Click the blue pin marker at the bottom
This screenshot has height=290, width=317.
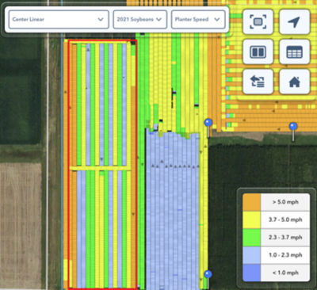(208, 275)
